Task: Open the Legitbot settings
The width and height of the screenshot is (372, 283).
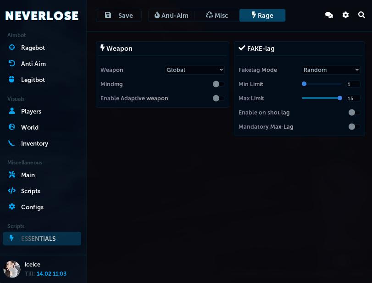Action: tap(33, 80)
